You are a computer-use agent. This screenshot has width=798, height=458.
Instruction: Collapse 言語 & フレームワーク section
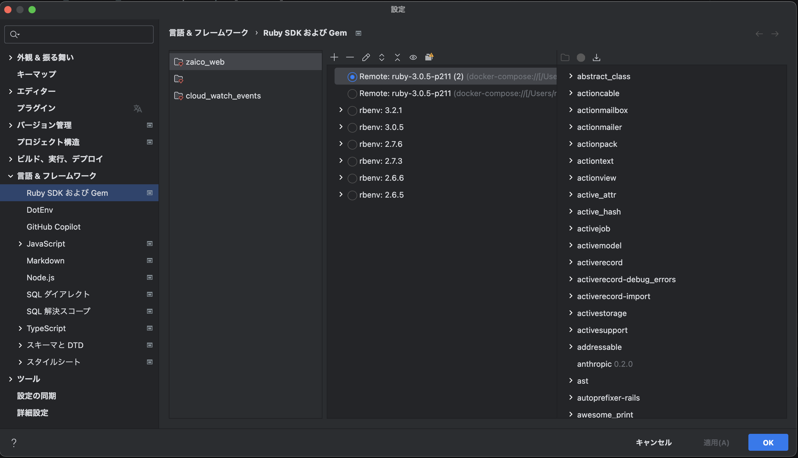pyautogui.click(x=10, y=176)
